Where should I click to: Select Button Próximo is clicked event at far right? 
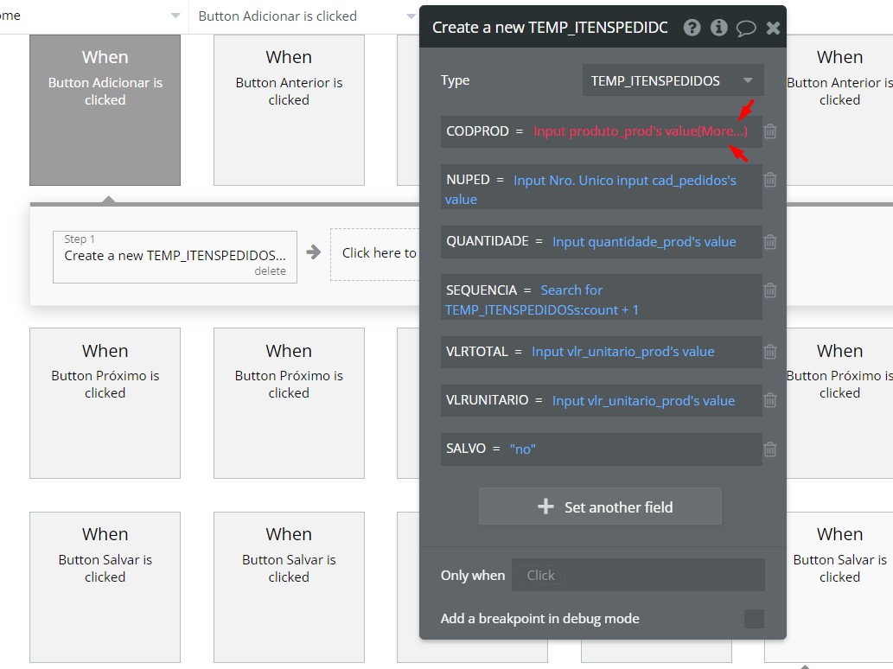point(839,403)
